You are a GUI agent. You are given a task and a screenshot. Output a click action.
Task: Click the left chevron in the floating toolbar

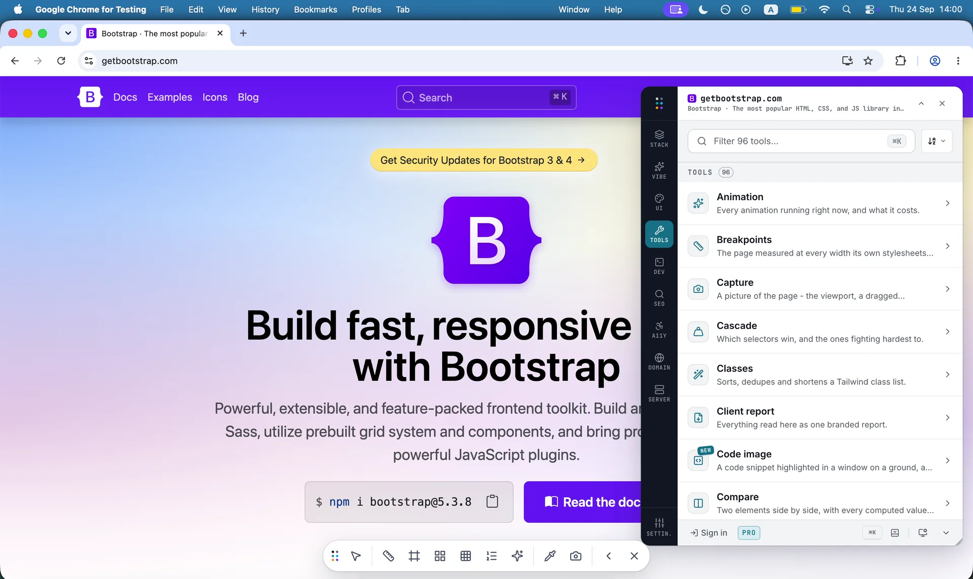609,556
